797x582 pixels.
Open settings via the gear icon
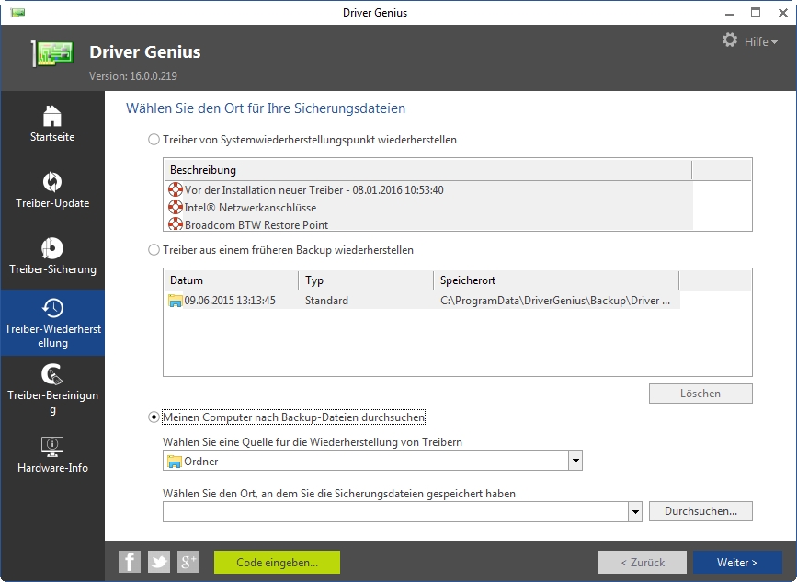coord(730,40)
